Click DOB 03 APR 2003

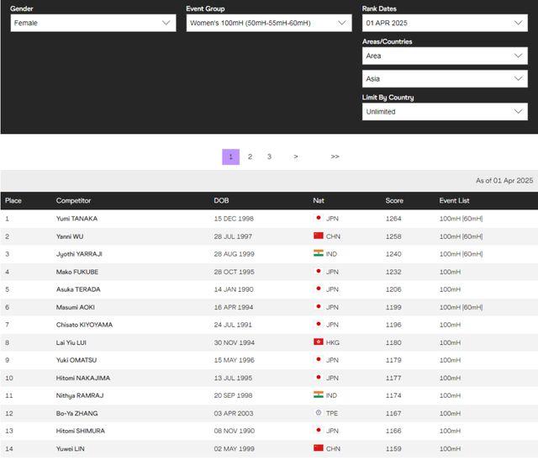click(x=234, y=413)
